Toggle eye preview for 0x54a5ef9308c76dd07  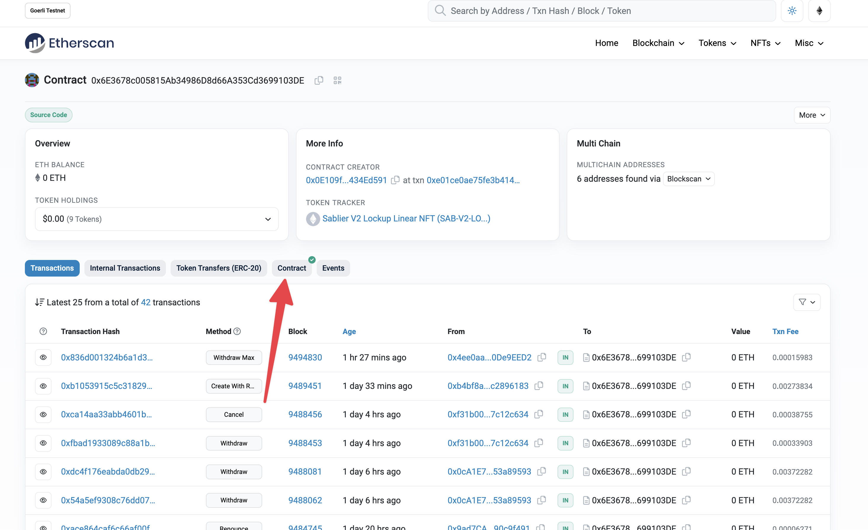tap(43, 500)
